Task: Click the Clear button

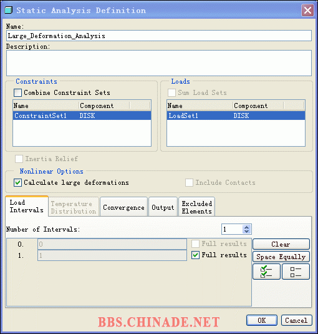Action: coord(281,244)
